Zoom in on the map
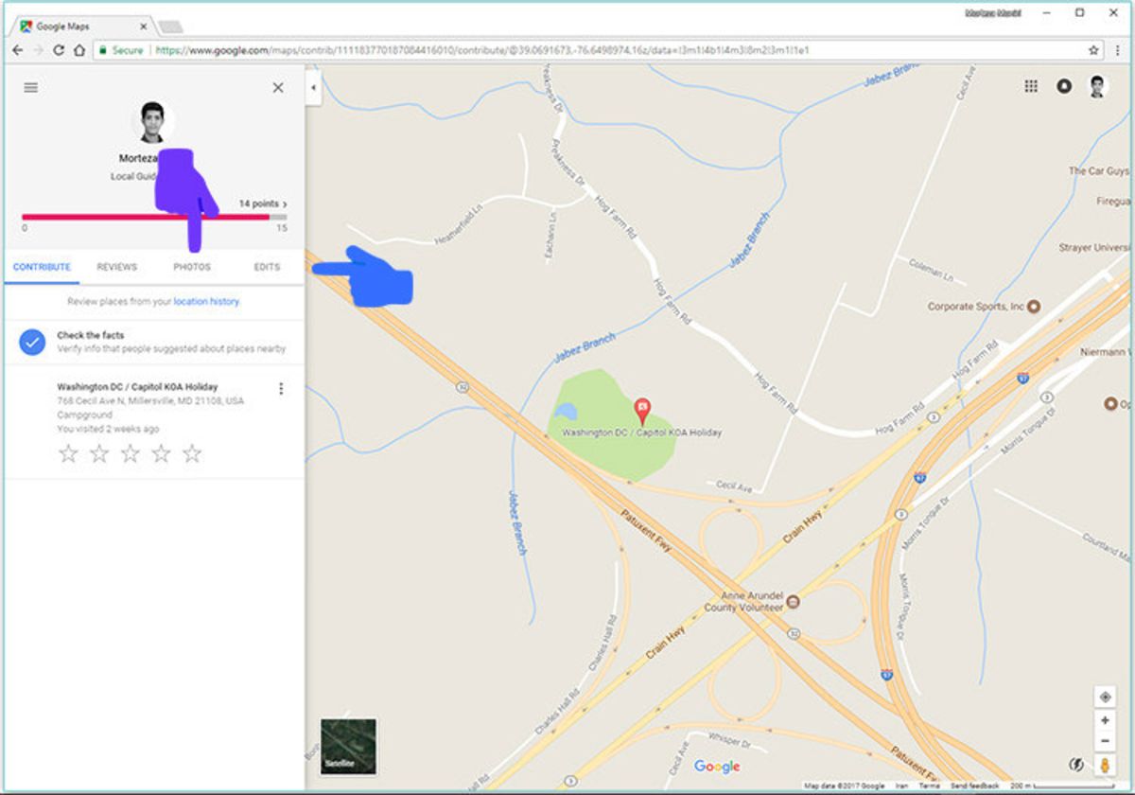Viewport: 1135px width, 795px height. [x=1105, y=720]
